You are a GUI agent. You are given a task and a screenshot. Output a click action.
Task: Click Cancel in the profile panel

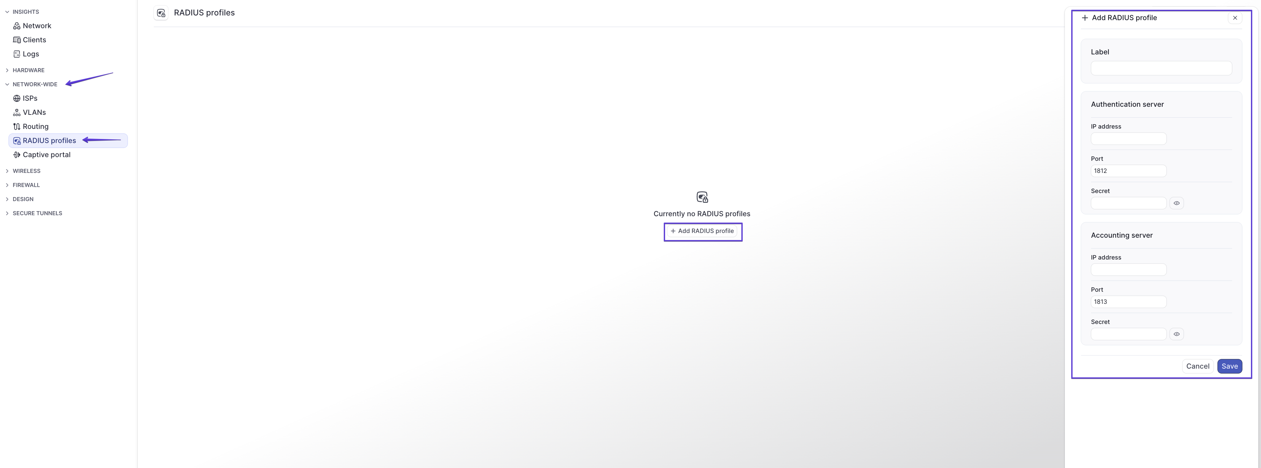point(1198,366)
